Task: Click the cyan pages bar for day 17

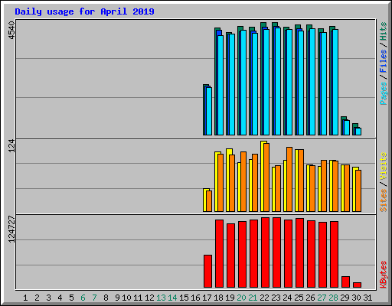Action: [x=209, y=111]
